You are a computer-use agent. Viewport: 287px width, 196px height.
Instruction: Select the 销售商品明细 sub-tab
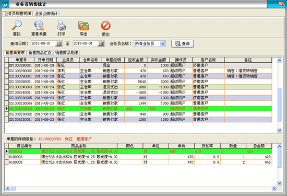coord(67,53)
